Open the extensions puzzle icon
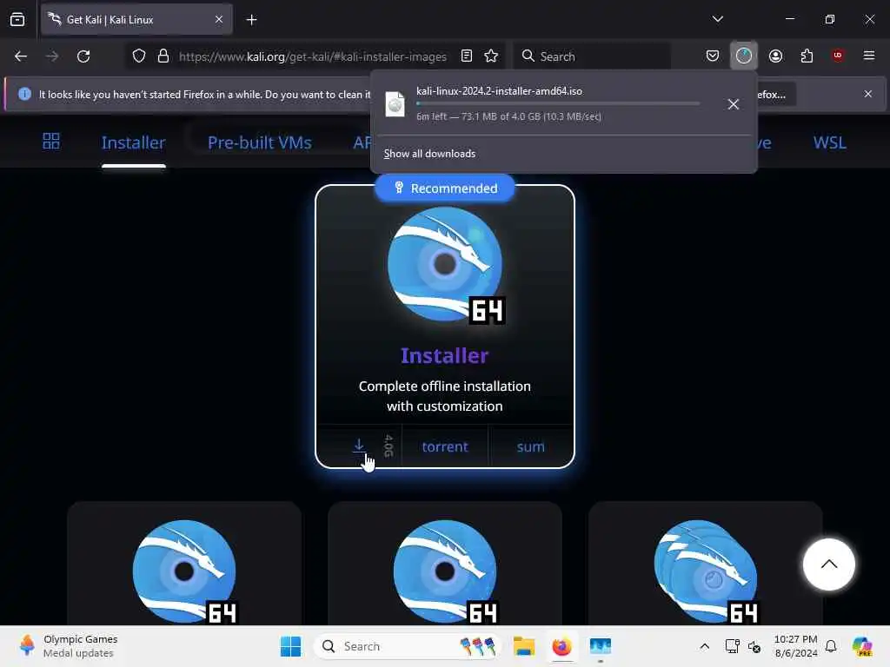This screenshot has width=890, height=667. tap(807, 56)
